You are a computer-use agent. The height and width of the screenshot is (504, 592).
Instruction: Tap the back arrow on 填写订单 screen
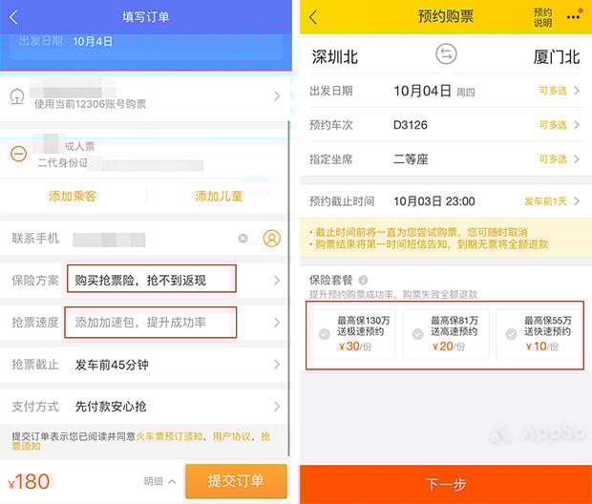click(13, 17)
